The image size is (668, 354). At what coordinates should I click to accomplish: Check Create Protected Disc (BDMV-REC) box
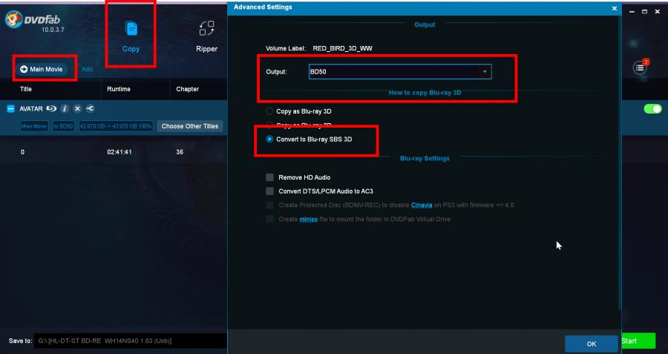(269, 206)
